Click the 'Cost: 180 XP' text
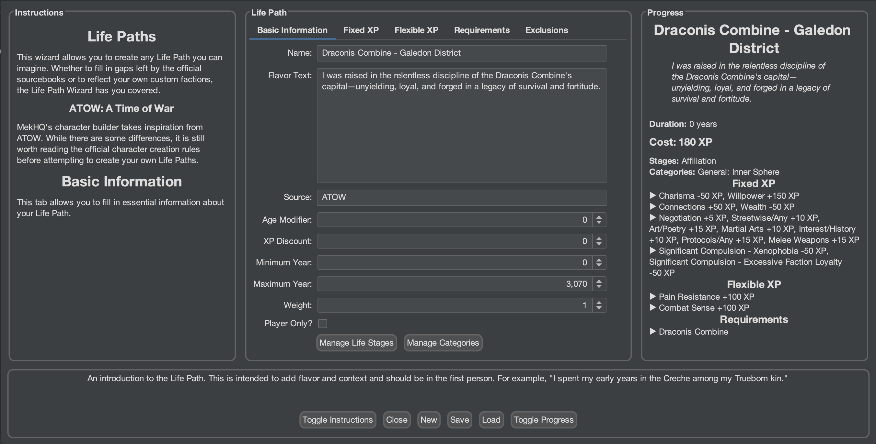876x444 pixels. point(680,142)
